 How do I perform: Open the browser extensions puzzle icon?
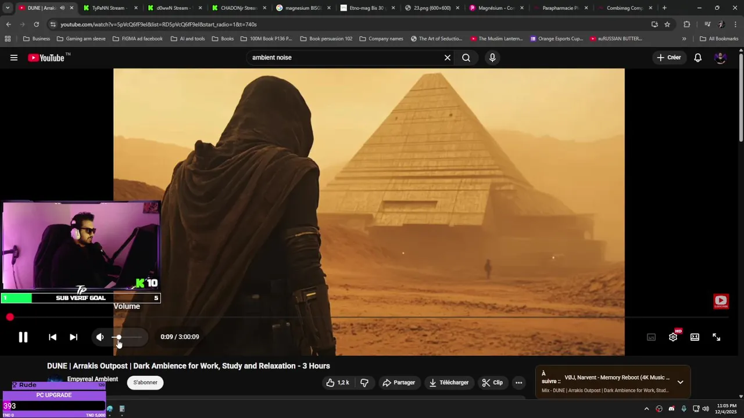tap(686, 24)
